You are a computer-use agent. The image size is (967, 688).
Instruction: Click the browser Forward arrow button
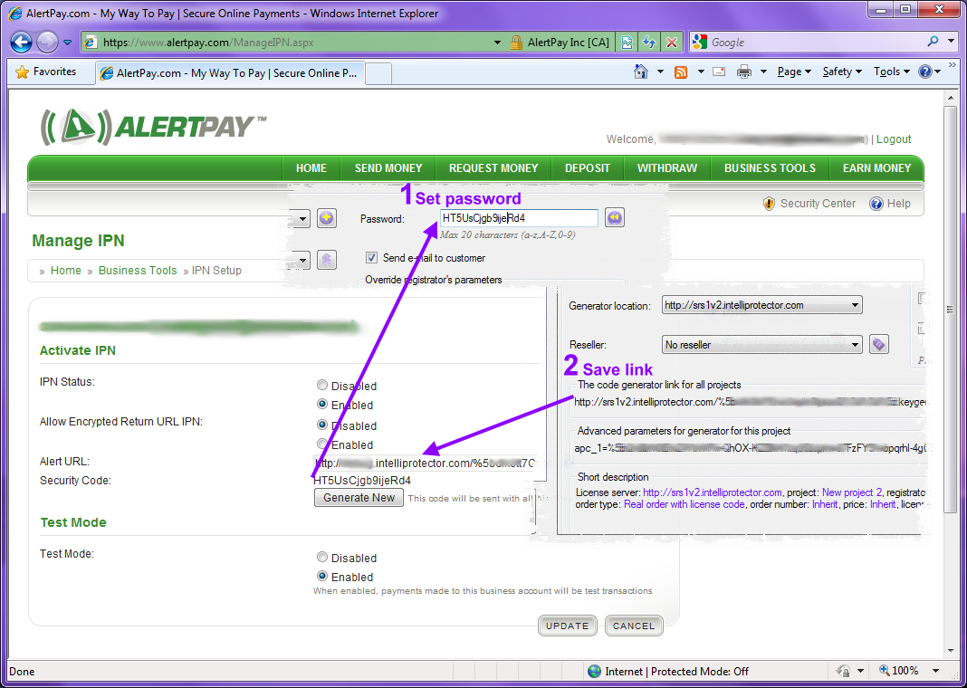(47, 43)
